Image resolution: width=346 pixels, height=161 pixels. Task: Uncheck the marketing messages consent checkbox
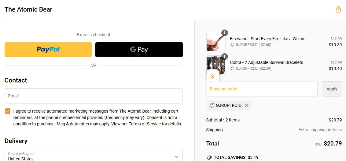[8, 111]
